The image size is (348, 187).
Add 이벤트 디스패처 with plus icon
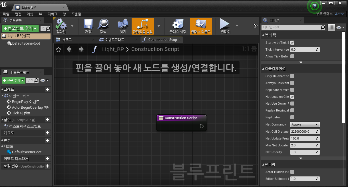[48, 159]
